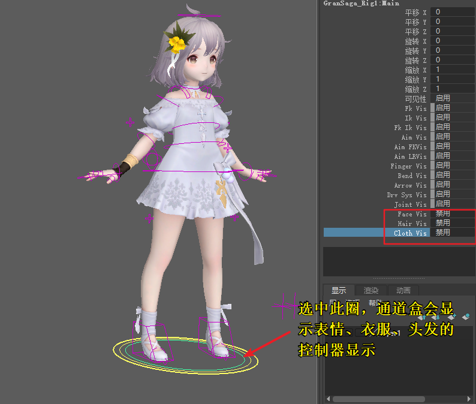The image size is (476, 404).
Task: Select the Hair Vis attribute label
Action: (x=412, y=224)
